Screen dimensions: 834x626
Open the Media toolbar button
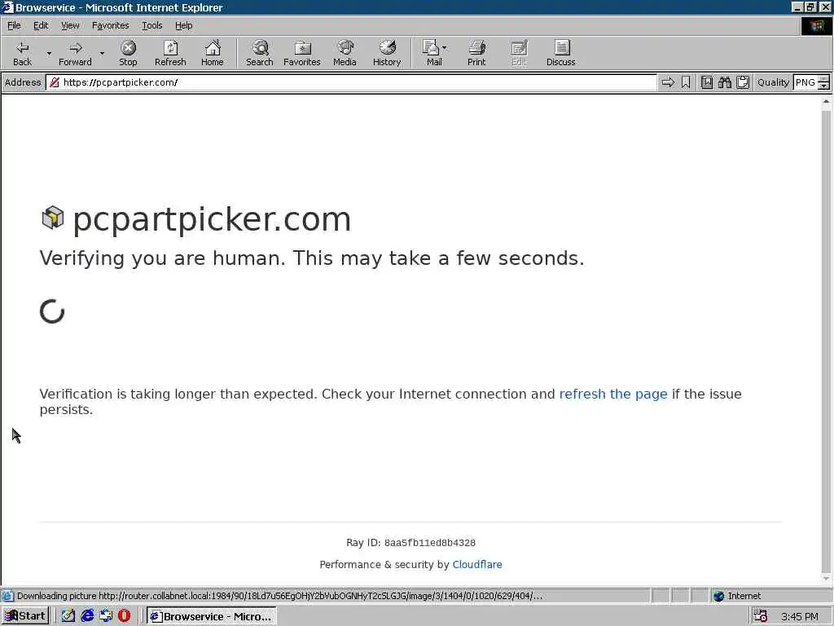coord(345,53)
